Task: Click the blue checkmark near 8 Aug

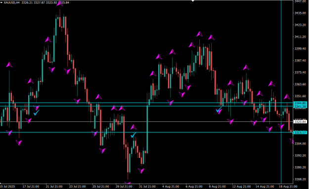Action: [219, 110]
